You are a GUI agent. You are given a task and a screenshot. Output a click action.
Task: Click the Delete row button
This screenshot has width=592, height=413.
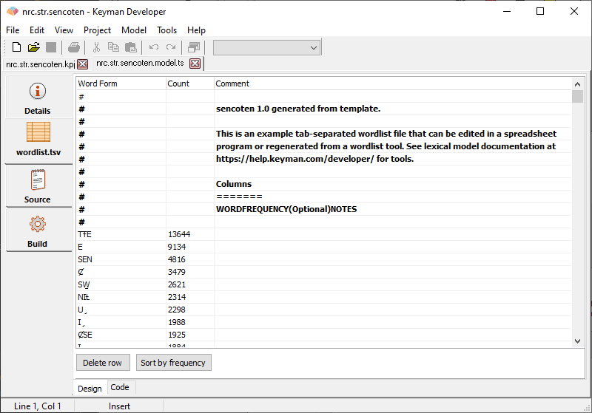click(x=103, y=363)
